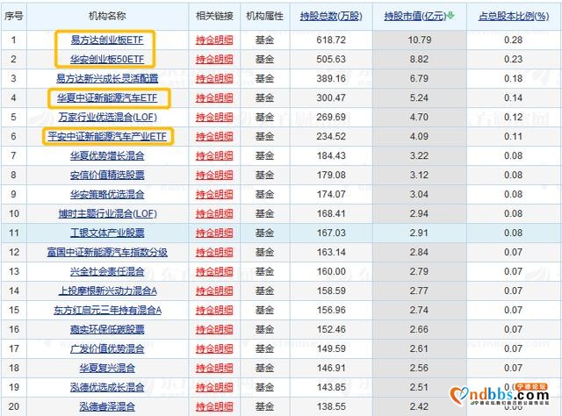Image resolution: width=562 pixels, height=416 pixels.
Task: Select share count value 300.47
Action: (x=331, y=97)
